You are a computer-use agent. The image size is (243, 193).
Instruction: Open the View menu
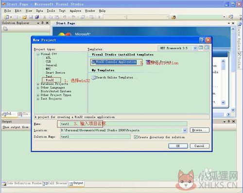(29, 11)
